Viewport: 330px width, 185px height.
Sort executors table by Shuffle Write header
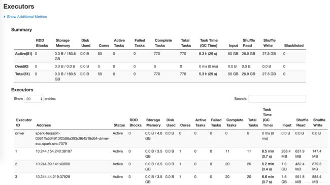click(319, 123)
